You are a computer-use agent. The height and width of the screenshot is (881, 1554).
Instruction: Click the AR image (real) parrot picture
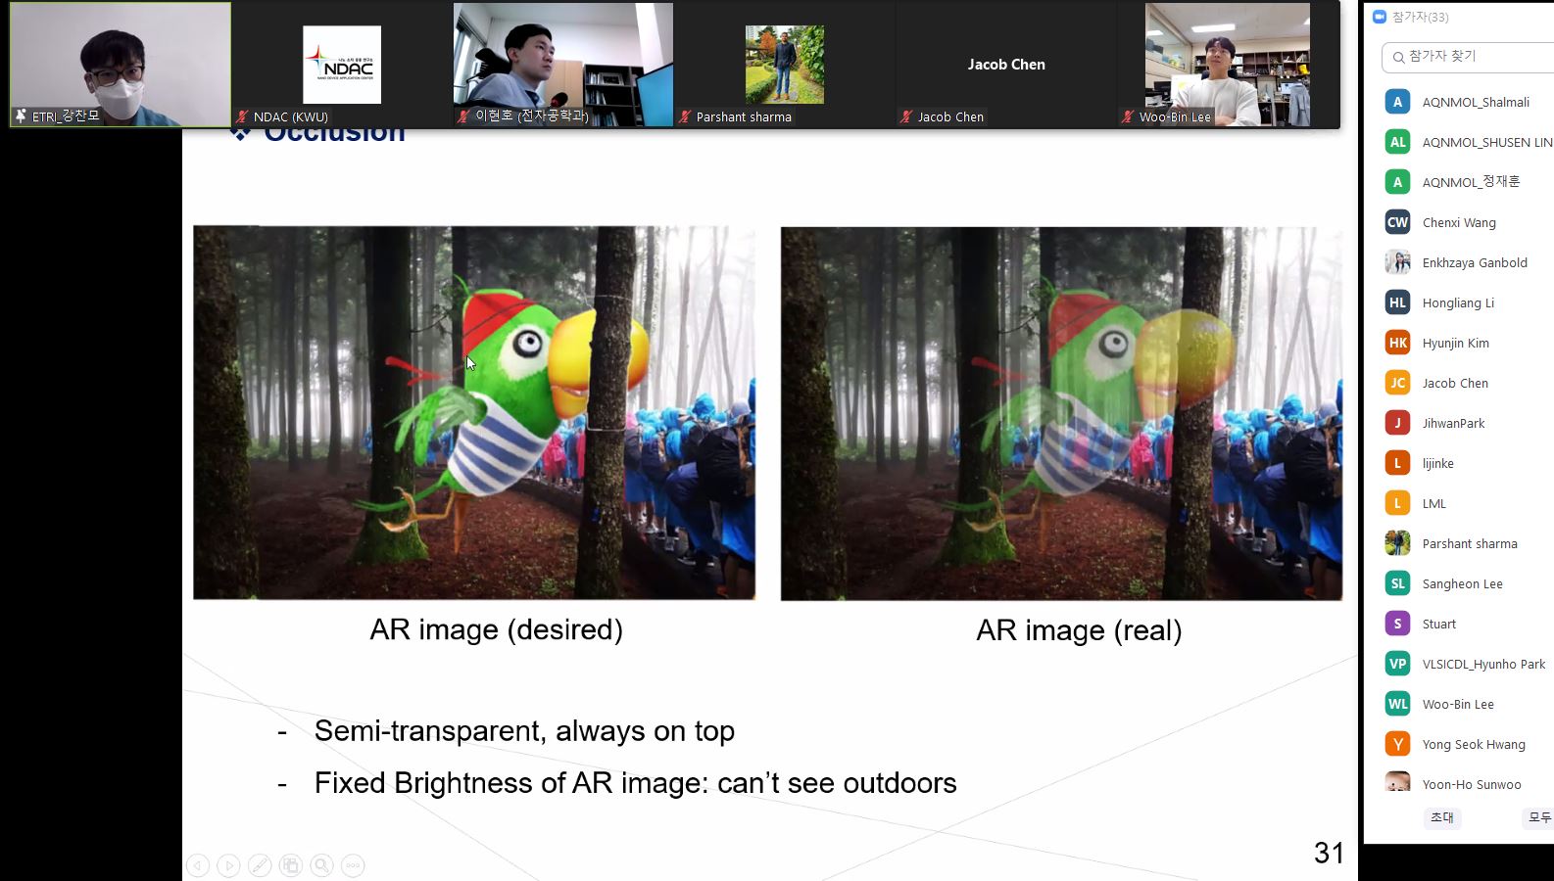click(1061, 414)
